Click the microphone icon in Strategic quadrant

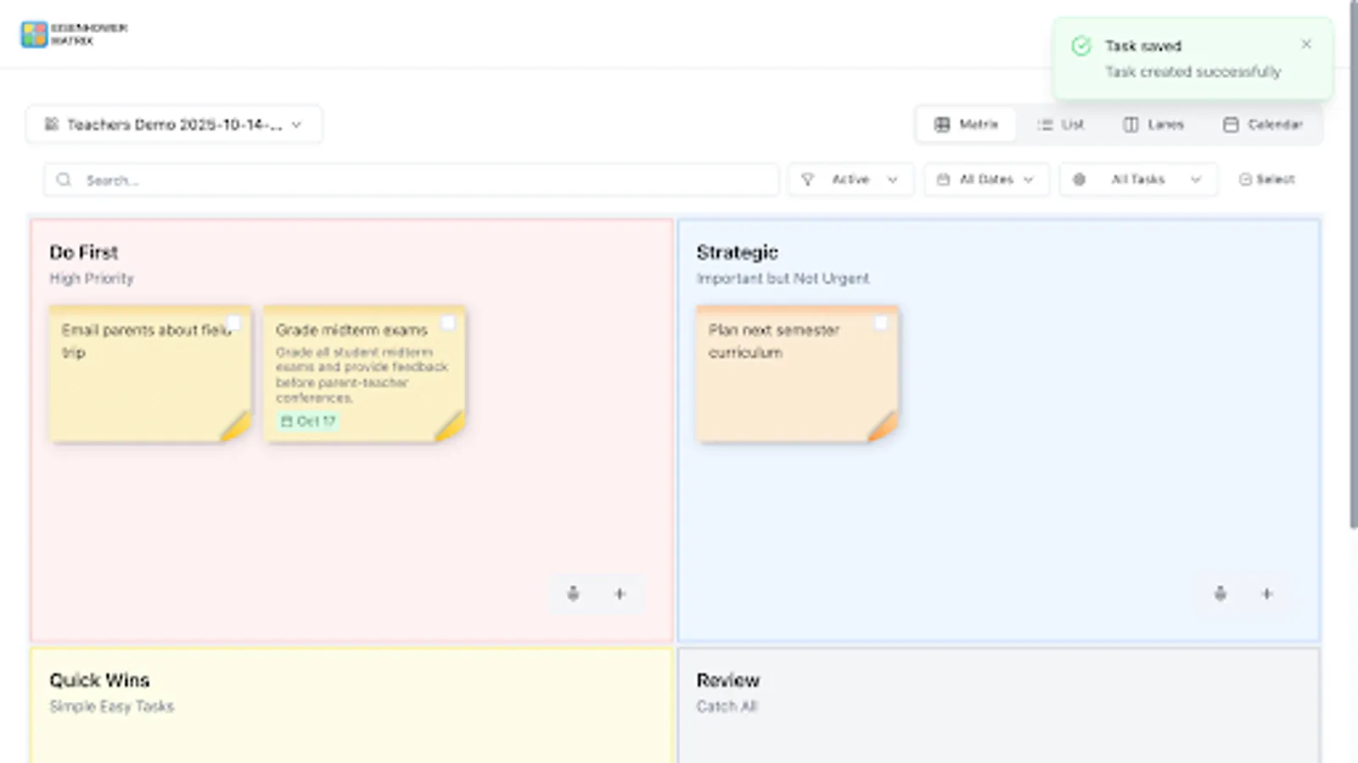tap(1220, 594)
